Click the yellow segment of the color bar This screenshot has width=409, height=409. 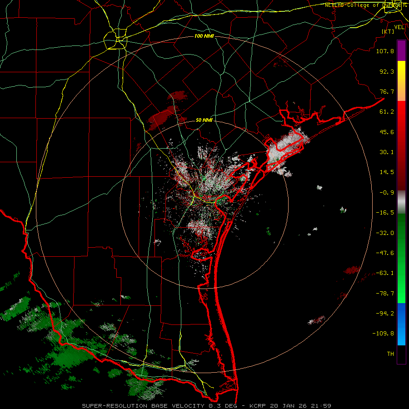401,72
